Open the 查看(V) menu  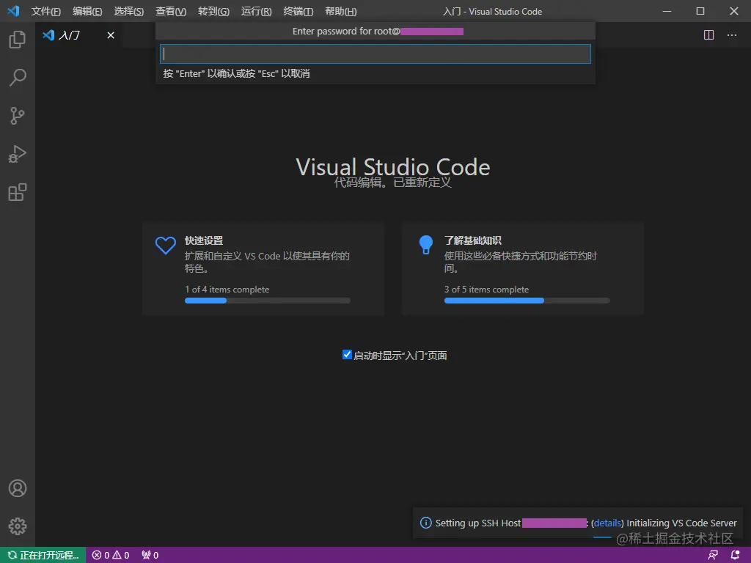tap(171, 11)
